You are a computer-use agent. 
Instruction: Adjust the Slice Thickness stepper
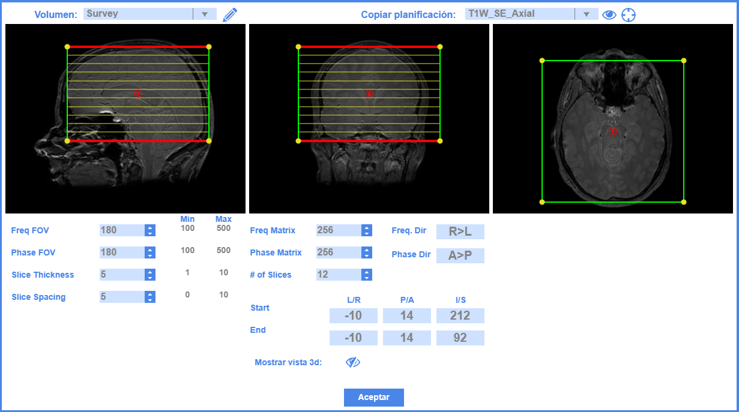[x=150, y=275]
